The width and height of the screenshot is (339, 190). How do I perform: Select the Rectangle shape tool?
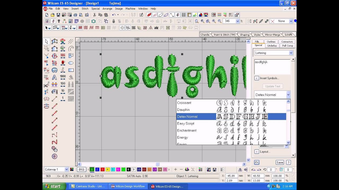pyautogui.click(x=71, y=70)
